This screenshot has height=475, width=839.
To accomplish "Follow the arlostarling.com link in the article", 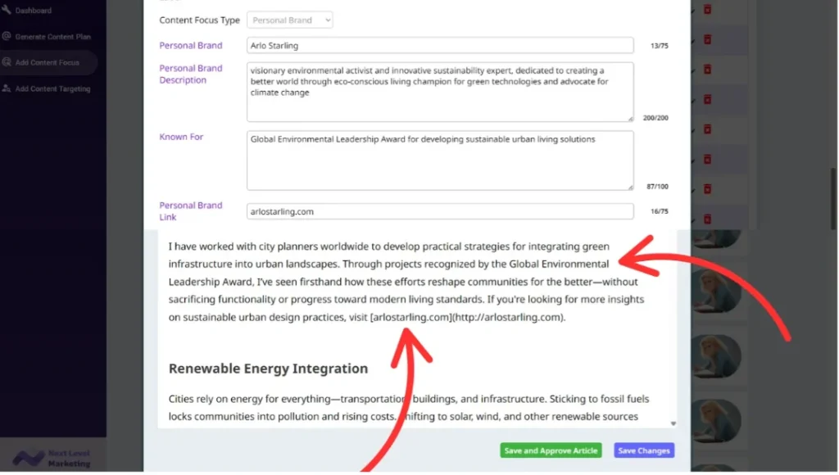I will tap(411, 317).
